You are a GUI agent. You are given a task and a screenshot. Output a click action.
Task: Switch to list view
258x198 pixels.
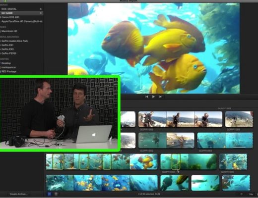(56, 194)
